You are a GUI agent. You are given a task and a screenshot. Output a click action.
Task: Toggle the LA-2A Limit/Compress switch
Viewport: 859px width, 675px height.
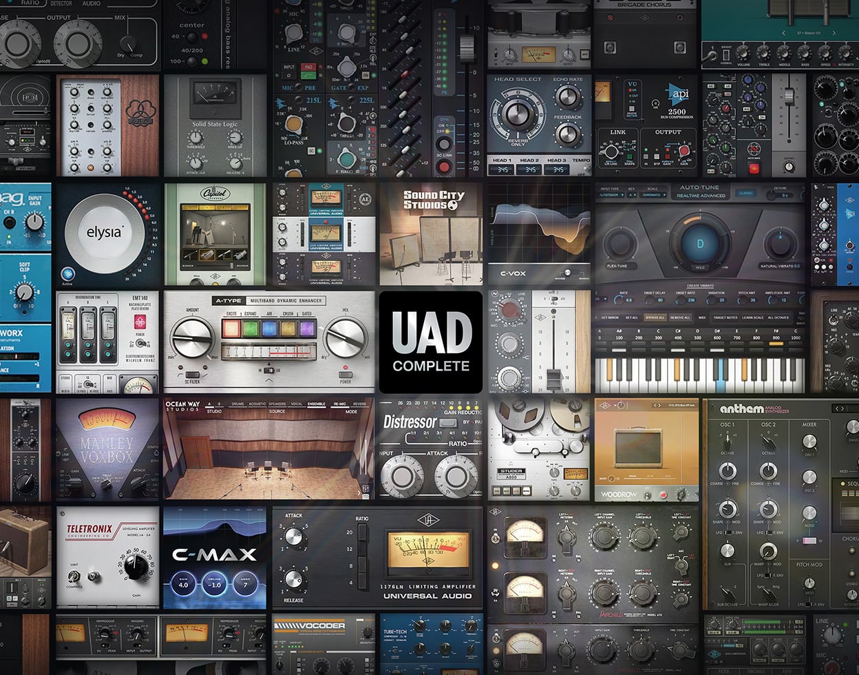73,576
